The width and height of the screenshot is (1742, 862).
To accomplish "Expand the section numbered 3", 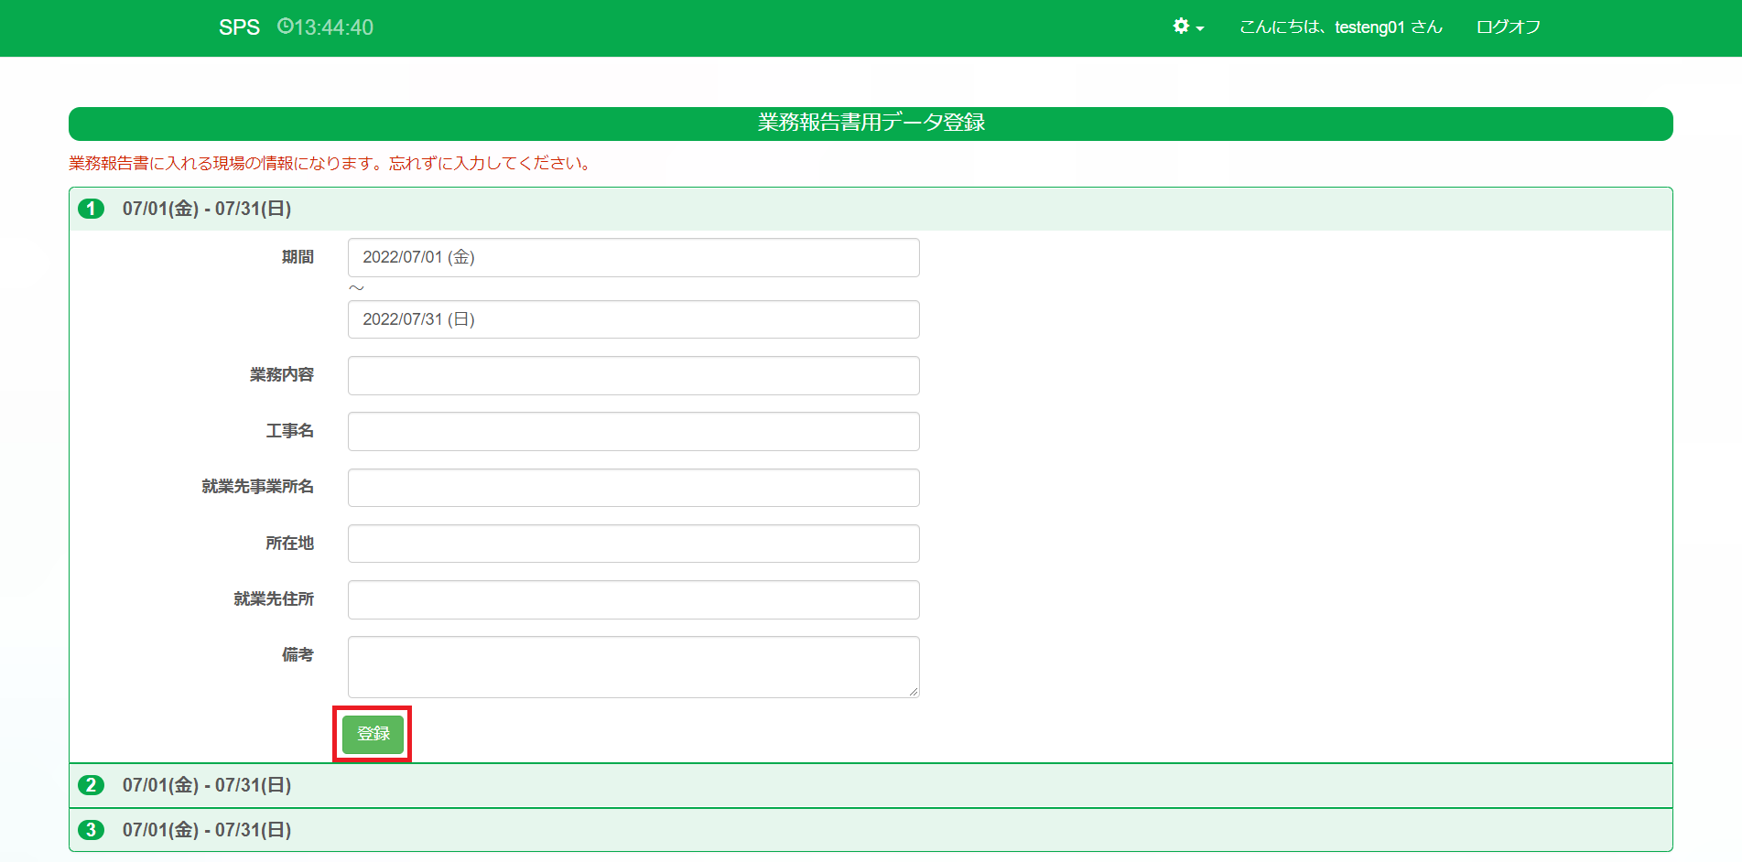I will point(207,830).
